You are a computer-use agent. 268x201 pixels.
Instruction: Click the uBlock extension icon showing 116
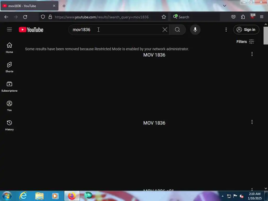click(x=253, y=16)
